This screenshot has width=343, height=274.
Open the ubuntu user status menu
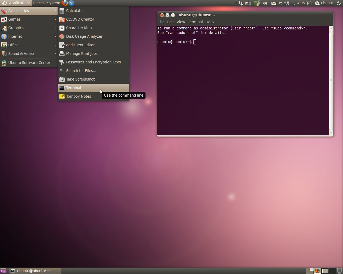[x=324, y=3]
